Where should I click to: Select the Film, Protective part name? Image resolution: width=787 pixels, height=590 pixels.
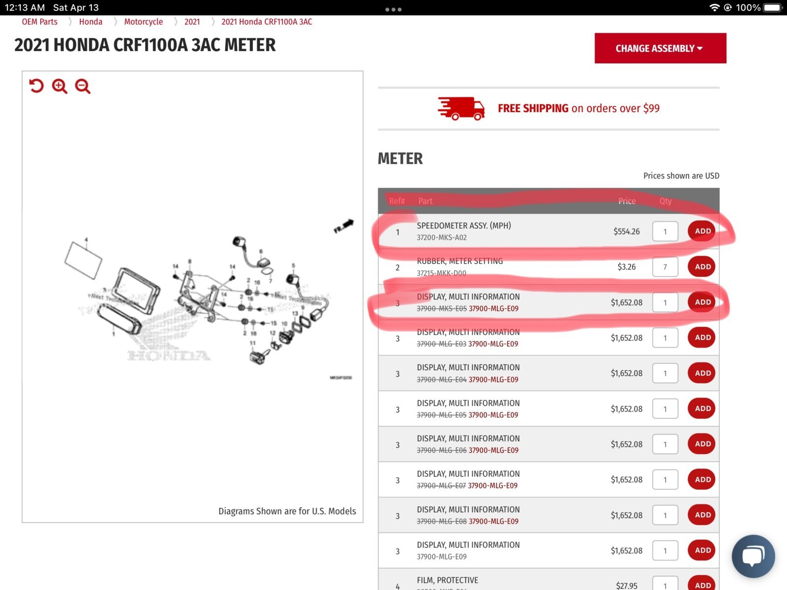click(448, 580)
